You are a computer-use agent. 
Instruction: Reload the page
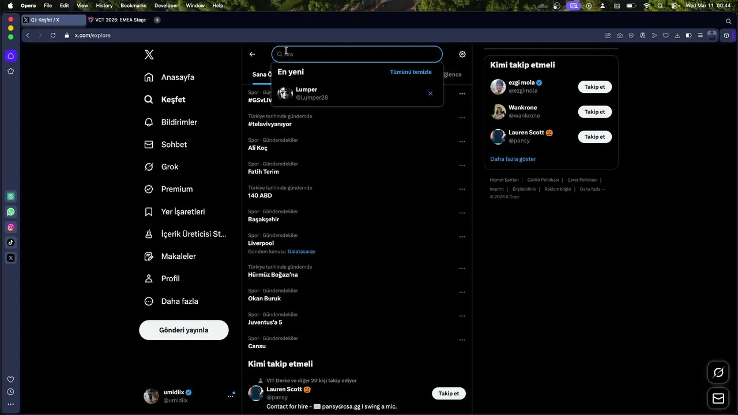[53, 35]
